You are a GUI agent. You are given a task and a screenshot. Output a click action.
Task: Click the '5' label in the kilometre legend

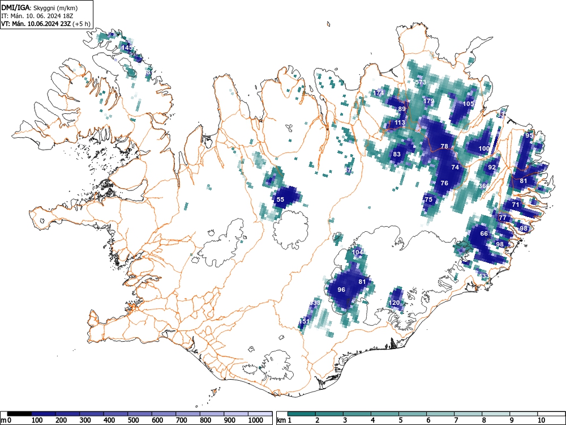pos(401,420)
